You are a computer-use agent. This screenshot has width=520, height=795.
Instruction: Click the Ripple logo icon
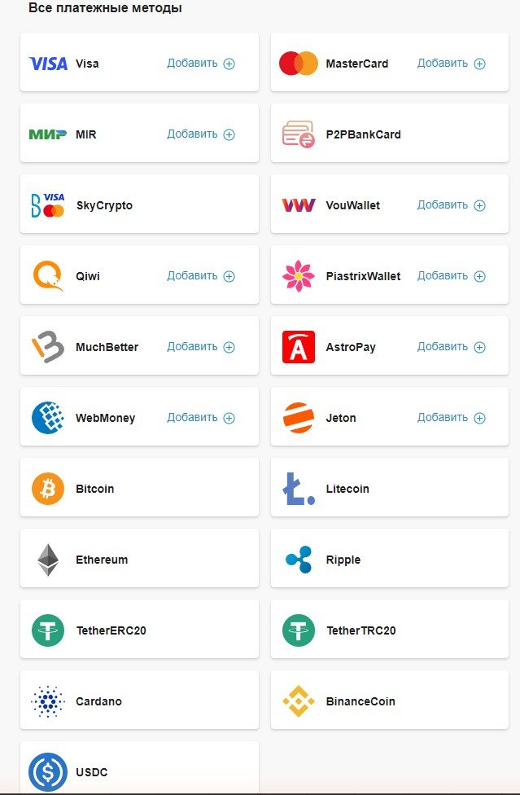(298, 560)
